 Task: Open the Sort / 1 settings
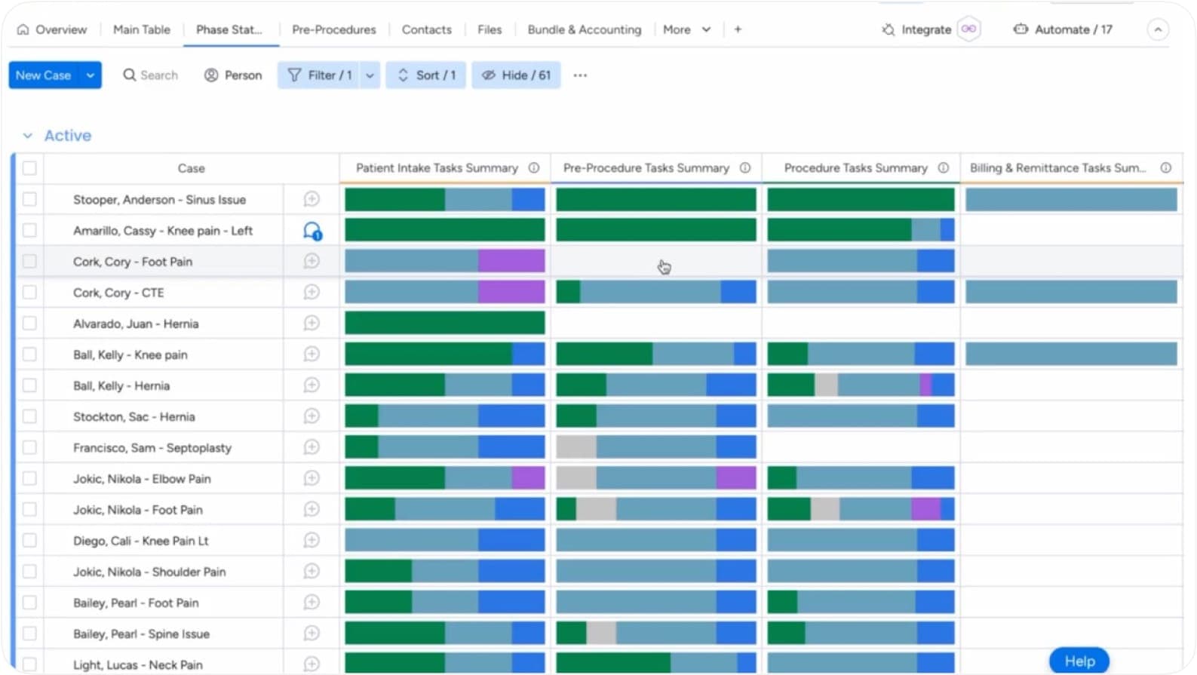pyautogui.click(x=426, y=75)
